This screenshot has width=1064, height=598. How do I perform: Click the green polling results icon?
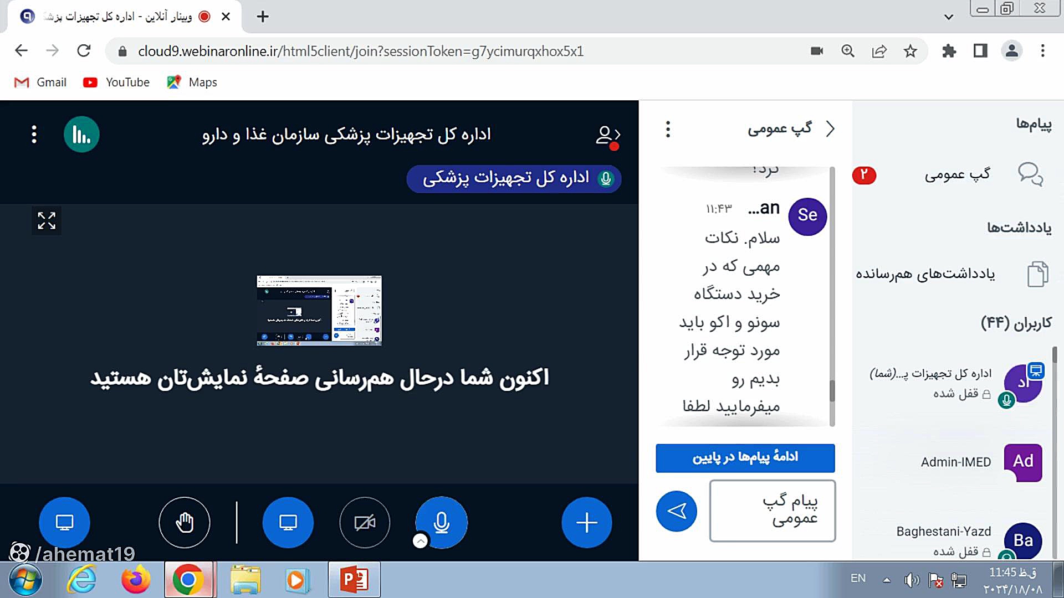click(x=81, y=135)
